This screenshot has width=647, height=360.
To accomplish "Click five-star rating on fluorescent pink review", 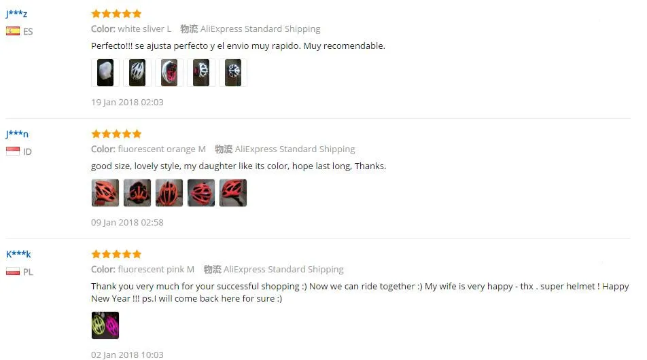I will click(x=116, y=253).
